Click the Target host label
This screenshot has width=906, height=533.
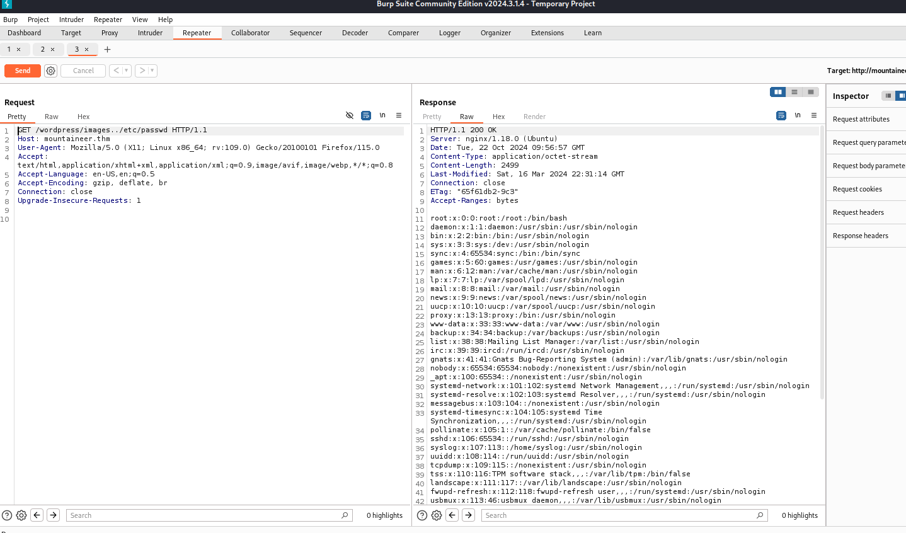click(866, 71)
